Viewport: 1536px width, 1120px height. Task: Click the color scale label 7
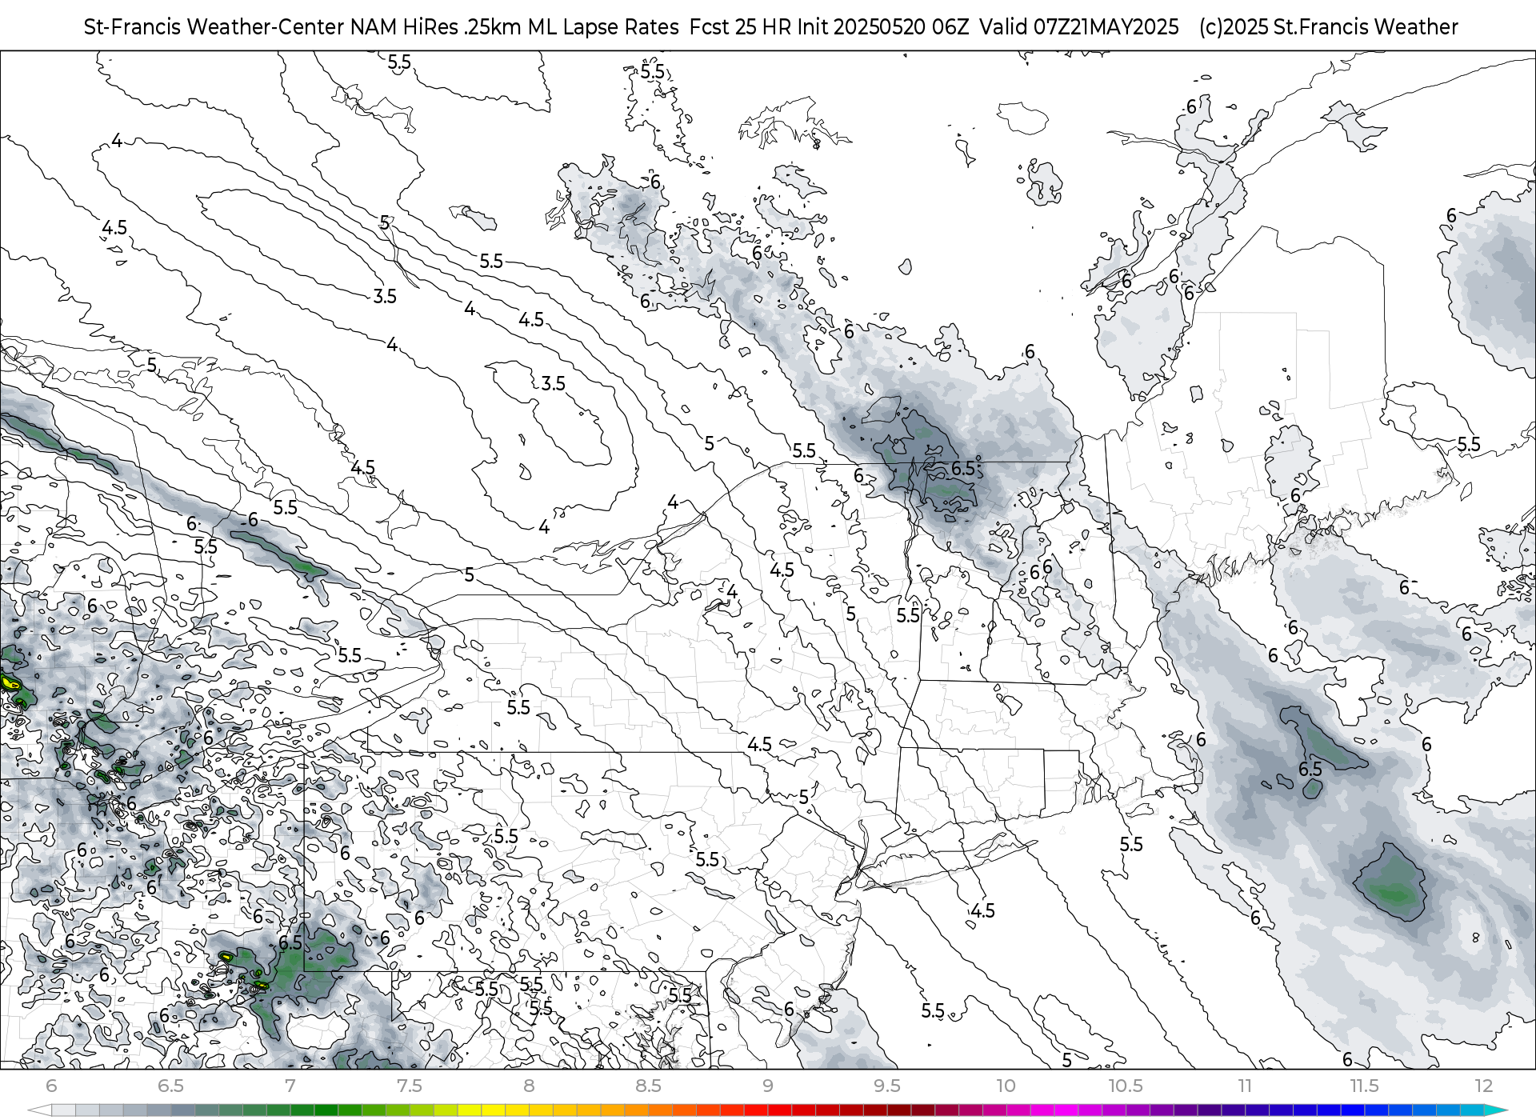pyautogui.click(x=290, y=1086)
